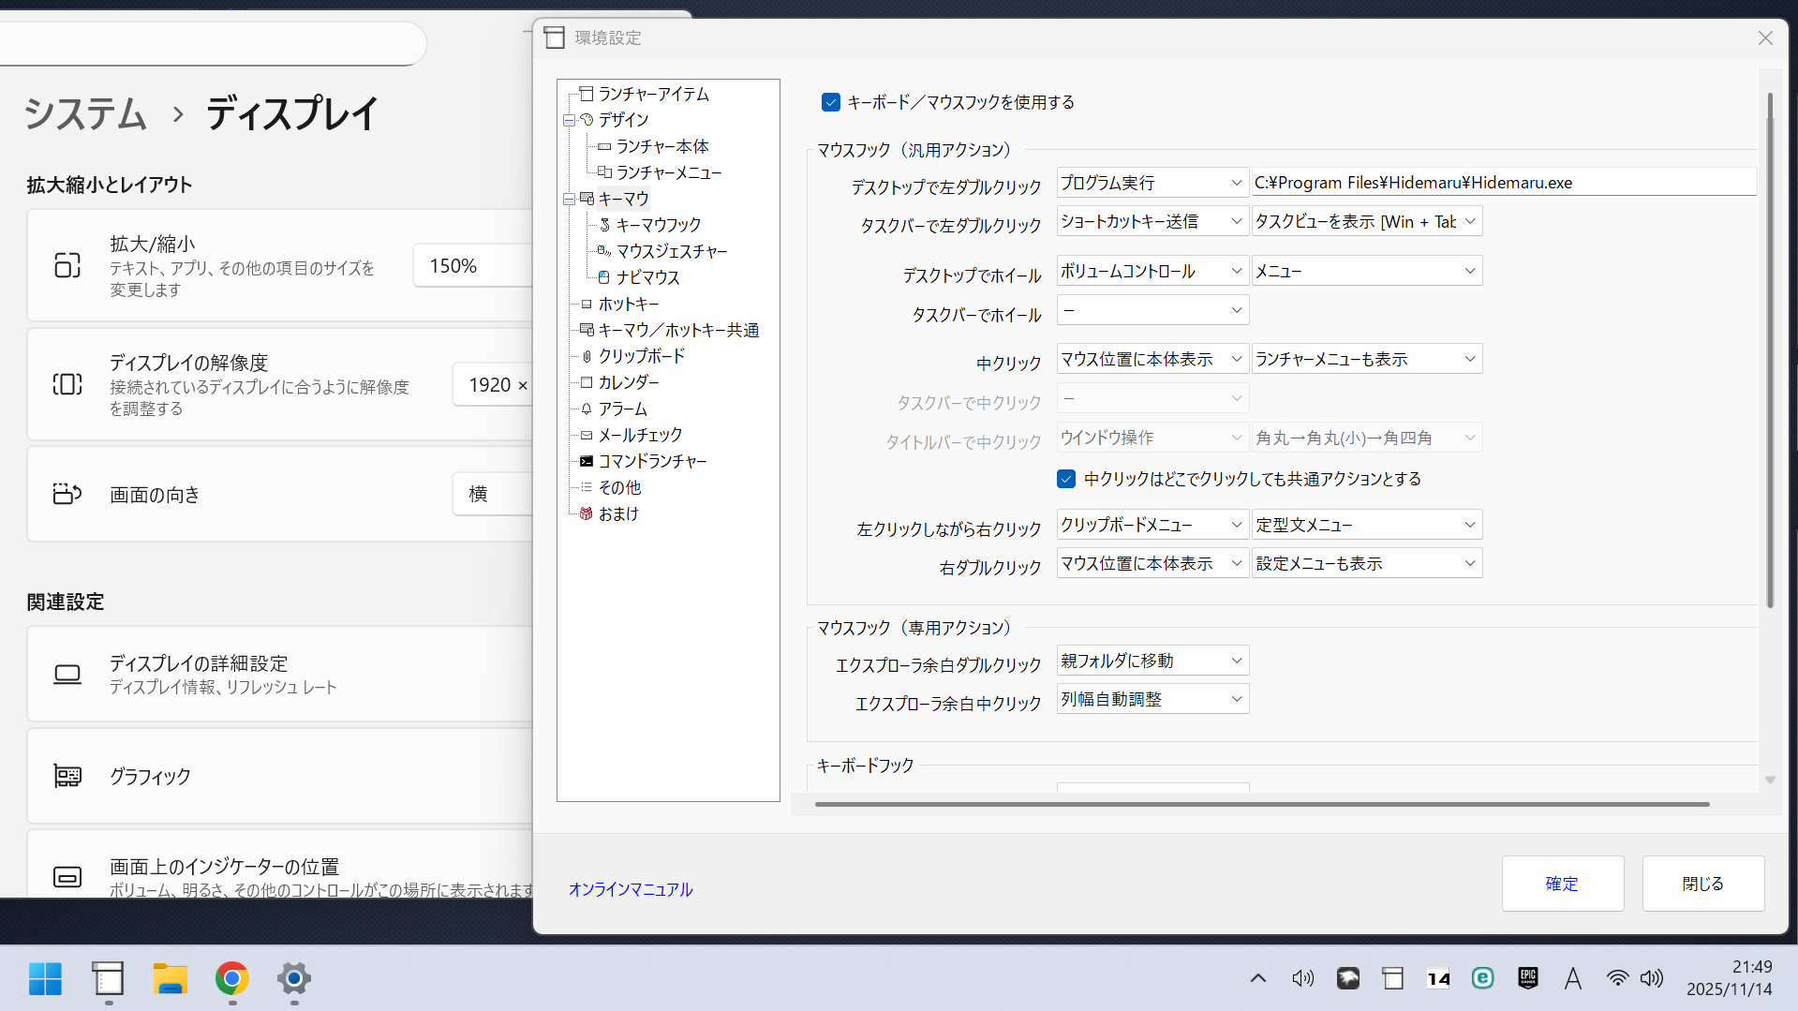Click the Windows Start button

[x=45, y=979]
